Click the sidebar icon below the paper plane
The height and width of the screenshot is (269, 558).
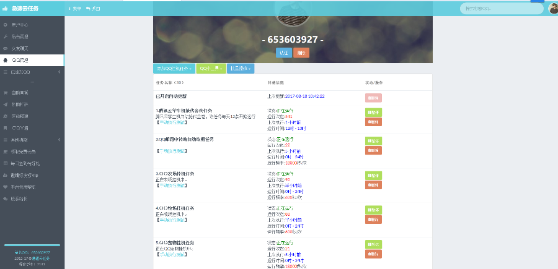click(5, 116)
